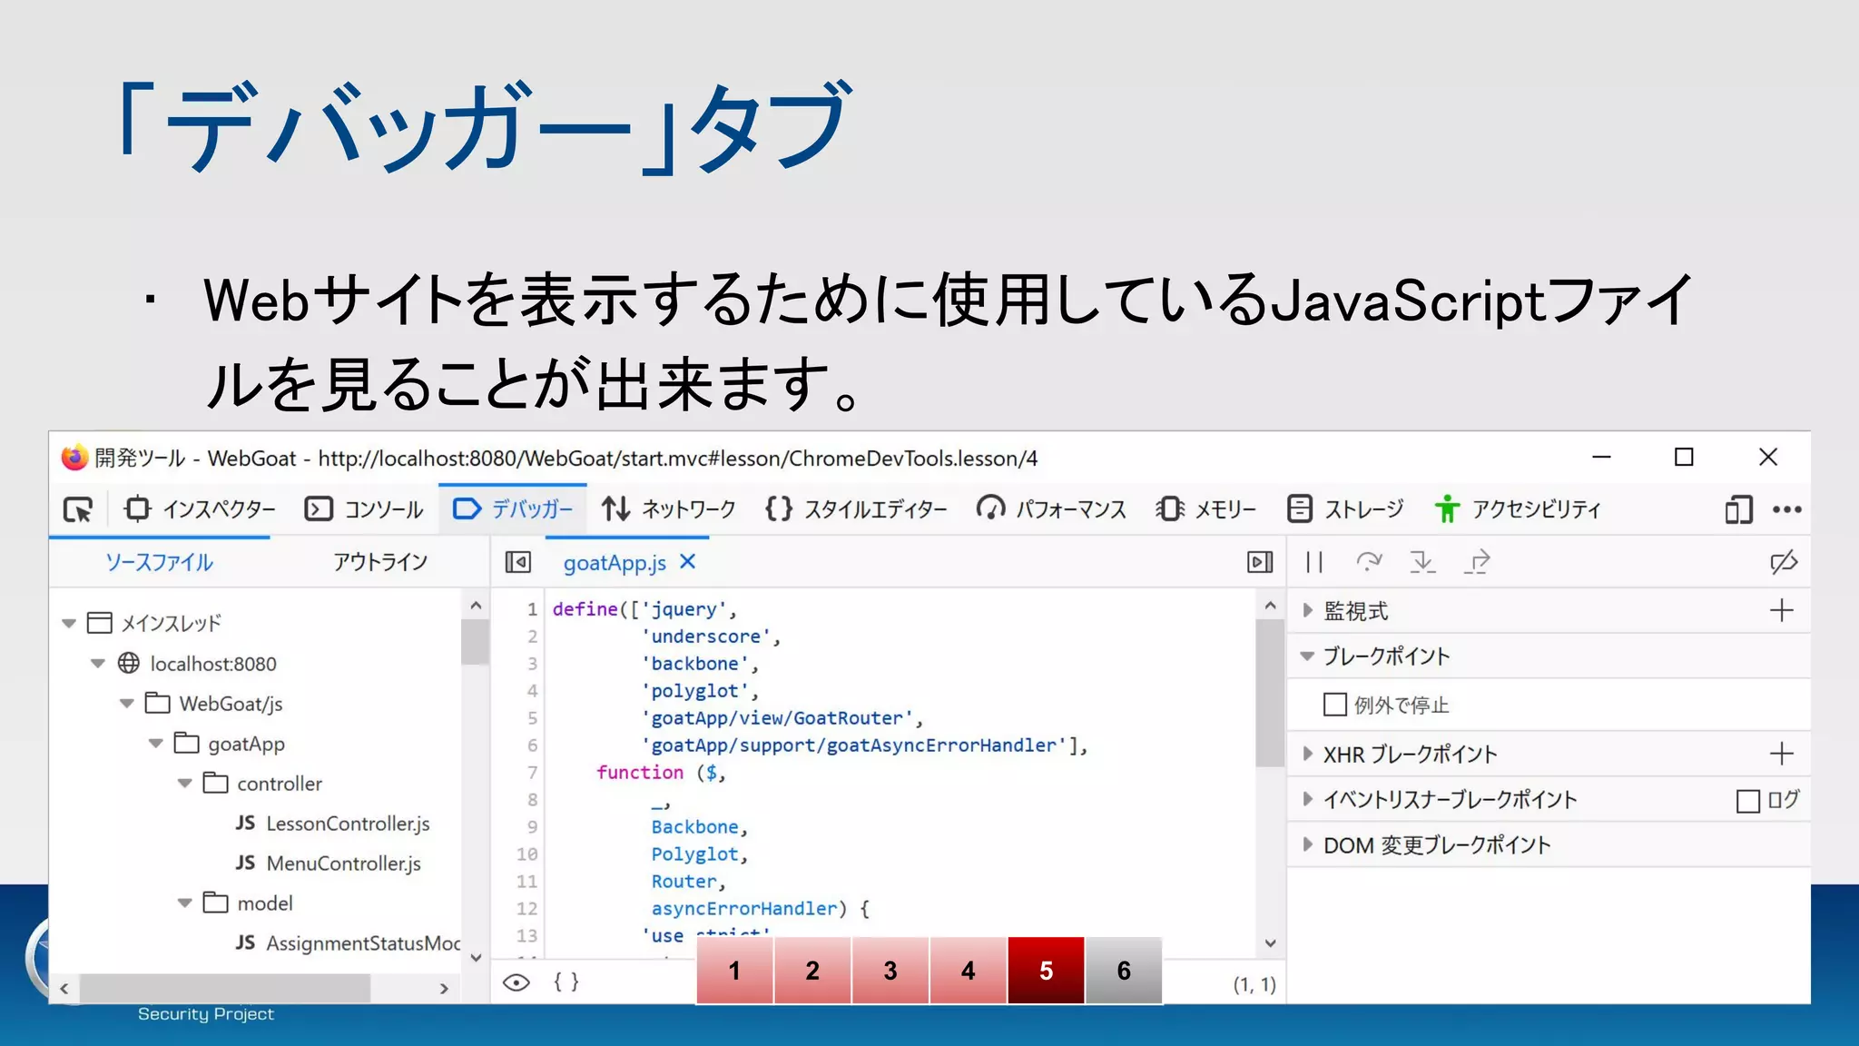The image size is (1859, 1046).
Task: Click the pretty print braces button
Action: coord(566,982)
